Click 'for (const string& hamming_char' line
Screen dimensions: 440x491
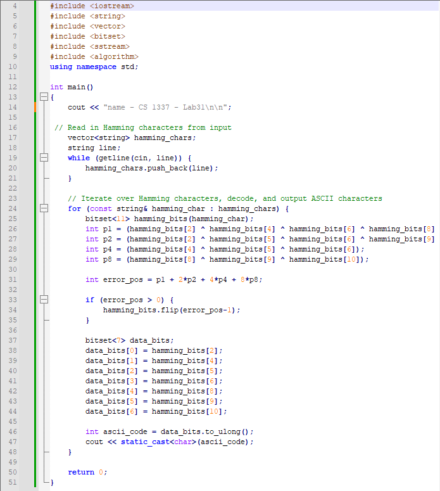click(179, 208)
